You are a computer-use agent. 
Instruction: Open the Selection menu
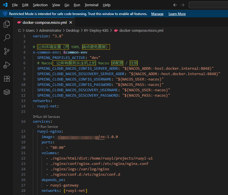tap(40, 5)
